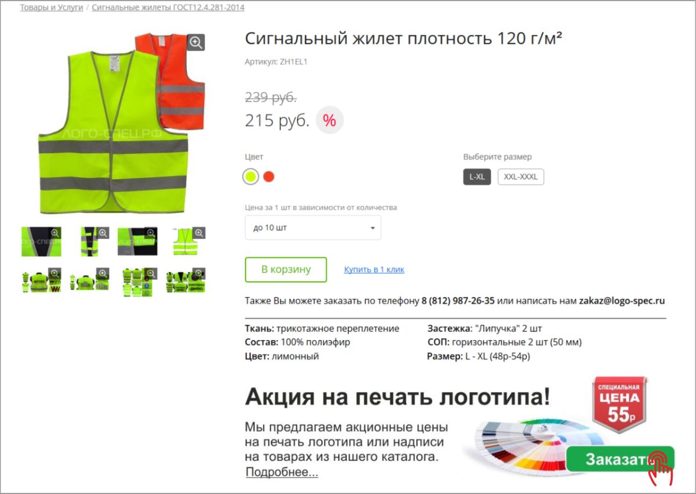Screen dimensions: 696x494
Task: Click magnifier icon on full vest thumbnail
Action: click(x=200, y=233)
